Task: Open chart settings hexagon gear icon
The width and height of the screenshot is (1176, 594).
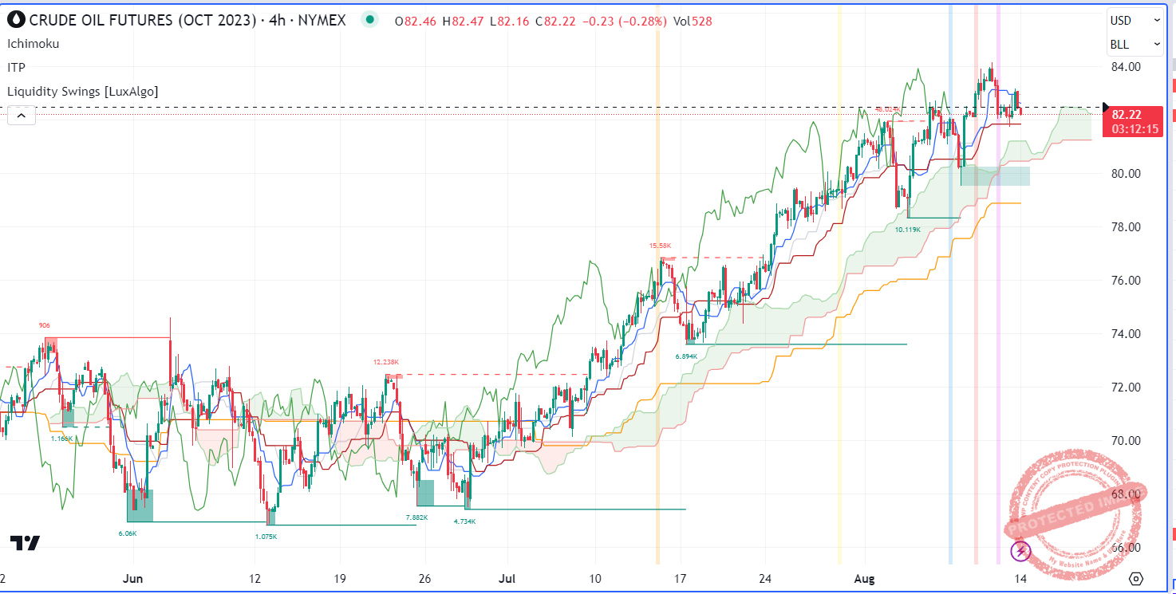Action: [x=1137, y=578]
